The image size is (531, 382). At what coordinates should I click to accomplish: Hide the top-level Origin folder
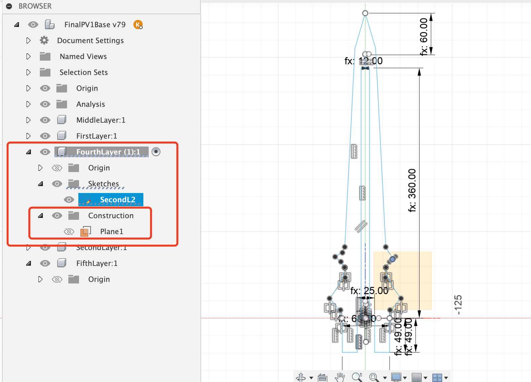click(x=45, y=88)
